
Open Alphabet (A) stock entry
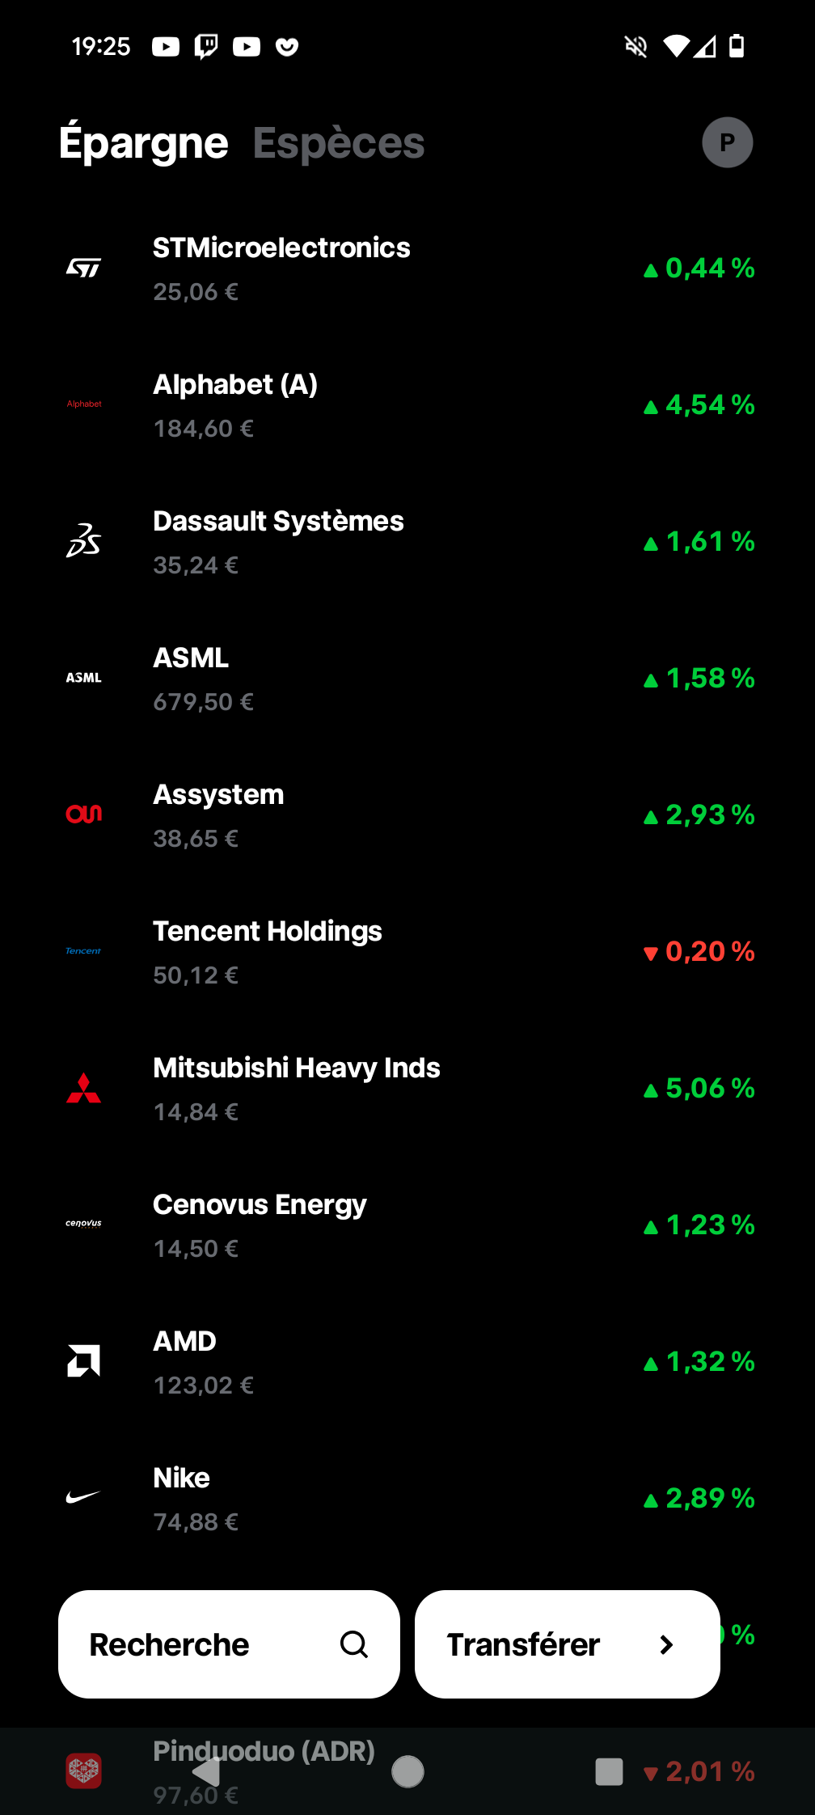[407, 404]
